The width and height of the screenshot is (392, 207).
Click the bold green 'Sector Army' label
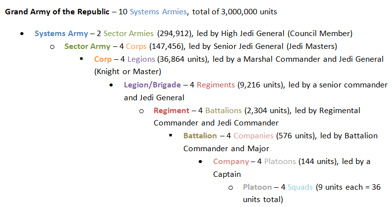tap(87, 46)
